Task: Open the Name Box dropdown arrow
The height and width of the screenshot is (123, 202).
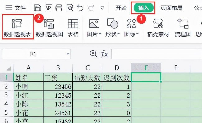Action: pos(68,54)
